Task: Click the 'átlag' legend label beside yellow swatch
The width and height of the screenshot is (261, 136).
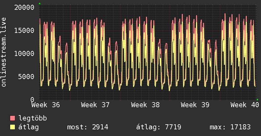Action: tap(29, 127)
